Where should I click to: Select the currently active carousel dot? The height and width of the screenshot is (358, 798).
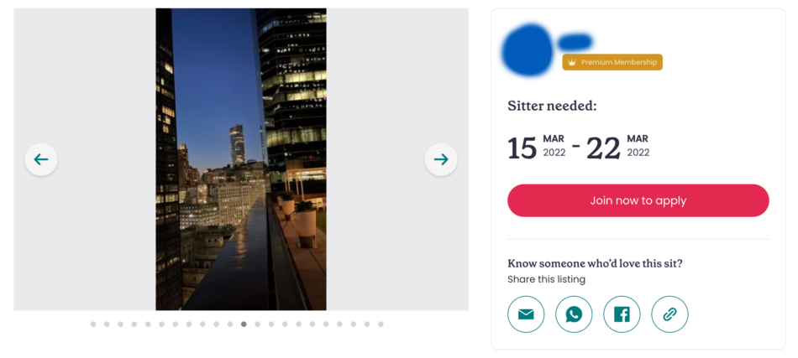tap(244, 324)
